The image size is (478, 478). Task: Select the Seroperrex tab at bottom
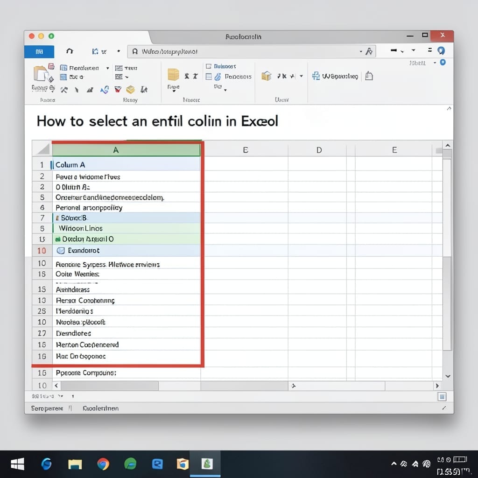(x=47, y=408)
